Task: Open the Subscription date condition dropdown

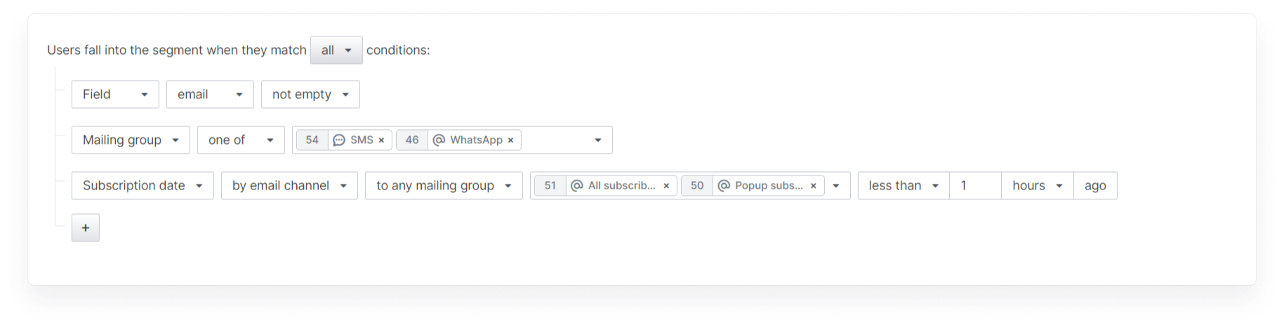Action: [143, 186]
